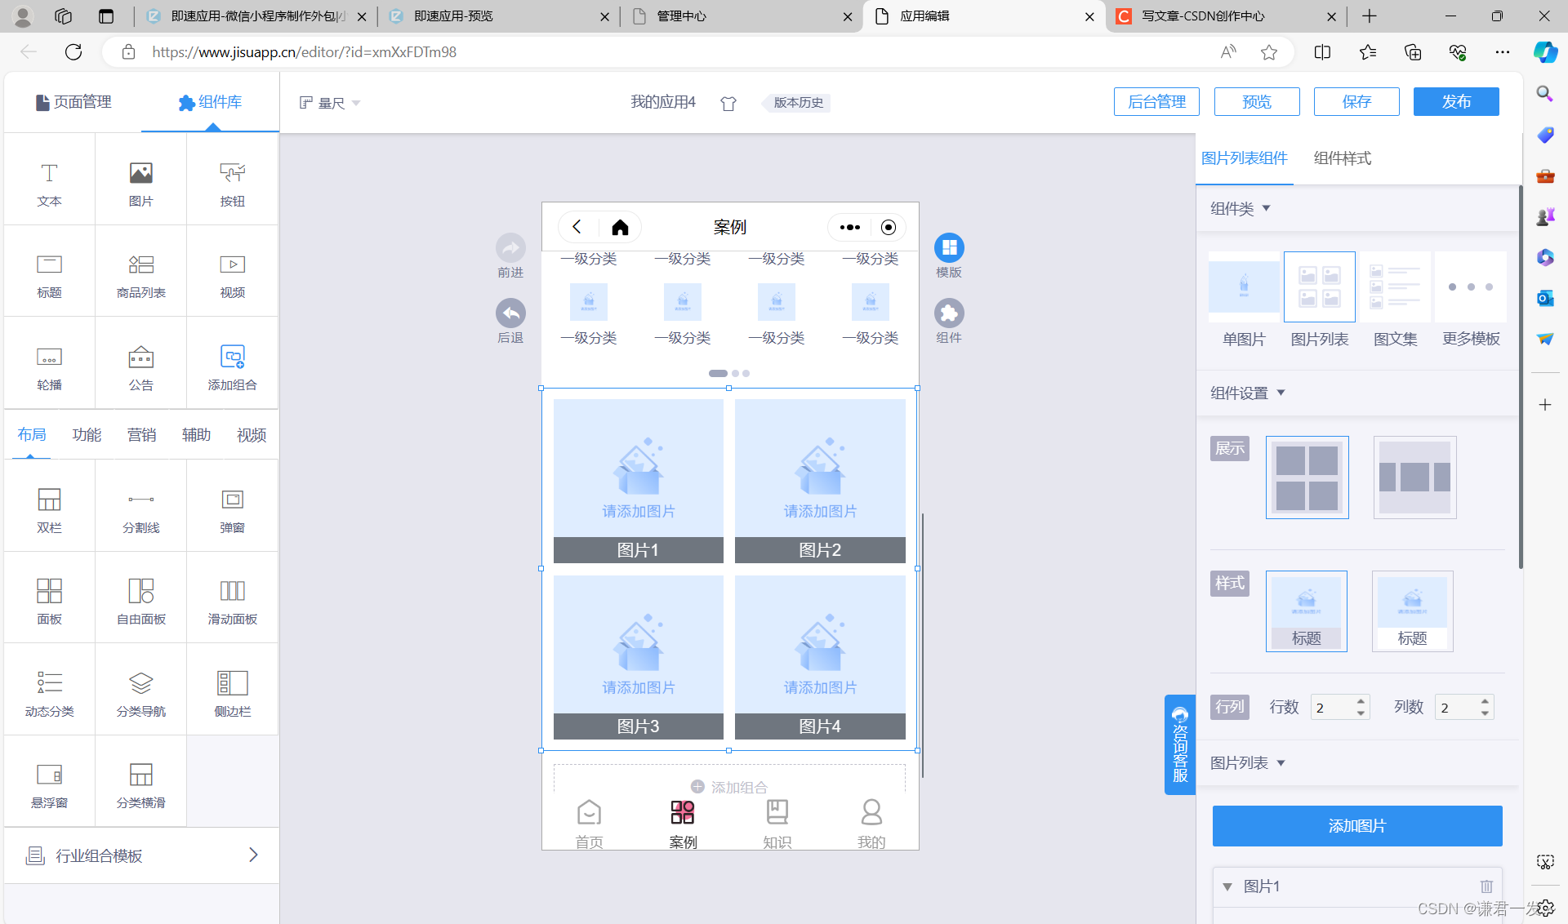The width and height of the screenshot is (1568, 924).
Task: Open the 量尺 ruler dropdown
Action: click(330, 103)
